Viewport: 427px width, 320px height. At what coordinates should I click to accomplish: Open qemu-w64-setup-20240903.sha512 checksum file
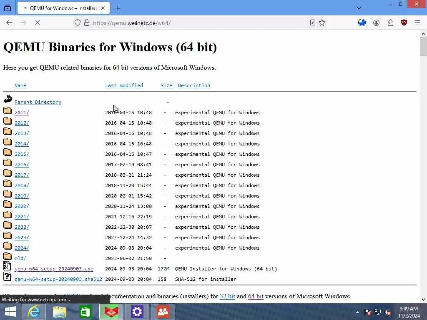58,279
